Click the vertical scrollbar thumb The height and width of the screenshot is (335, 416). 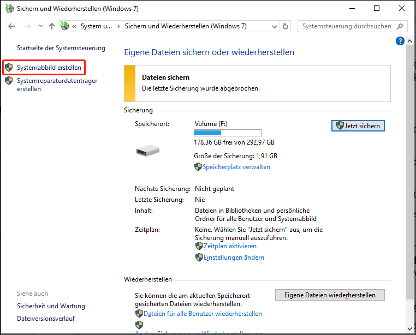coord(409,172)
